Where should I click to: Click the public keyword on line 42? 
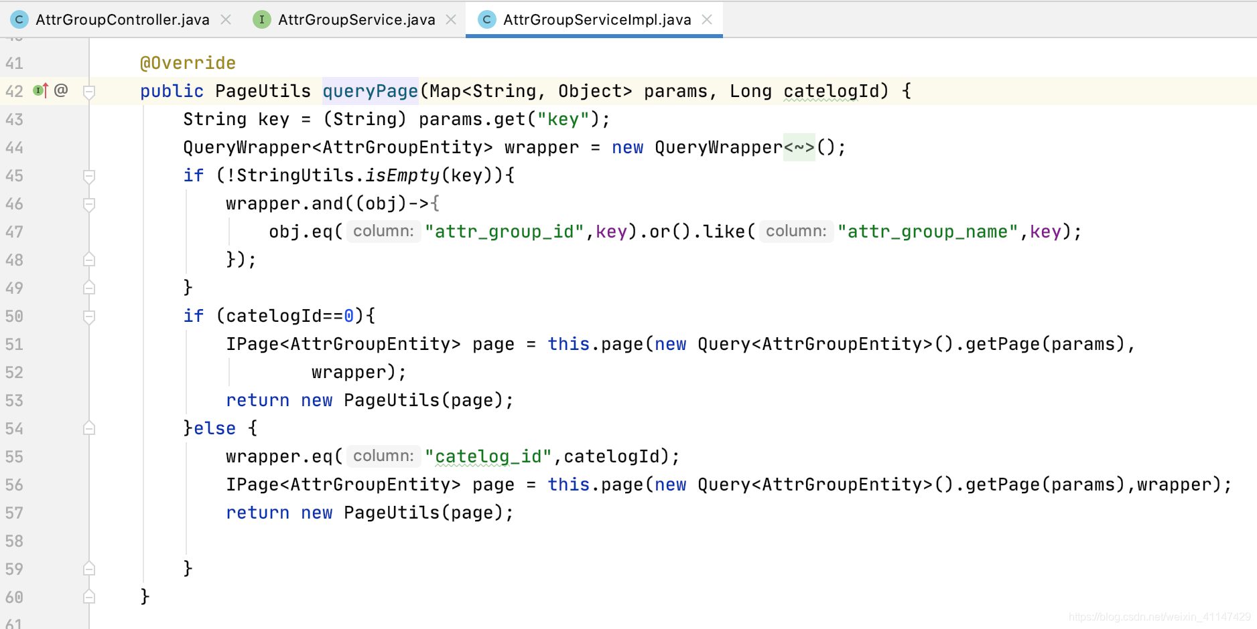coord(172,91)
